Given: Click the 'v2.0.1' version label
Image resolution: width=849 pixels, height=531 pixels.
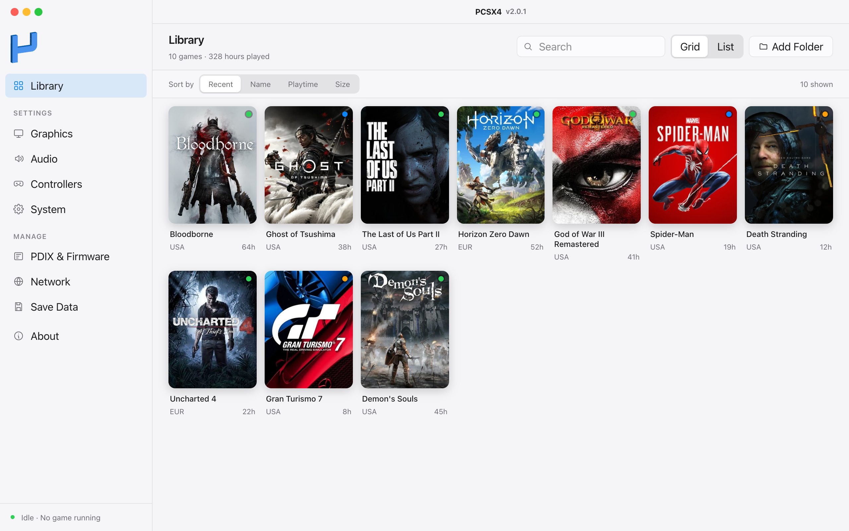Looking at the screenshot, I should (x=516, y=12).
